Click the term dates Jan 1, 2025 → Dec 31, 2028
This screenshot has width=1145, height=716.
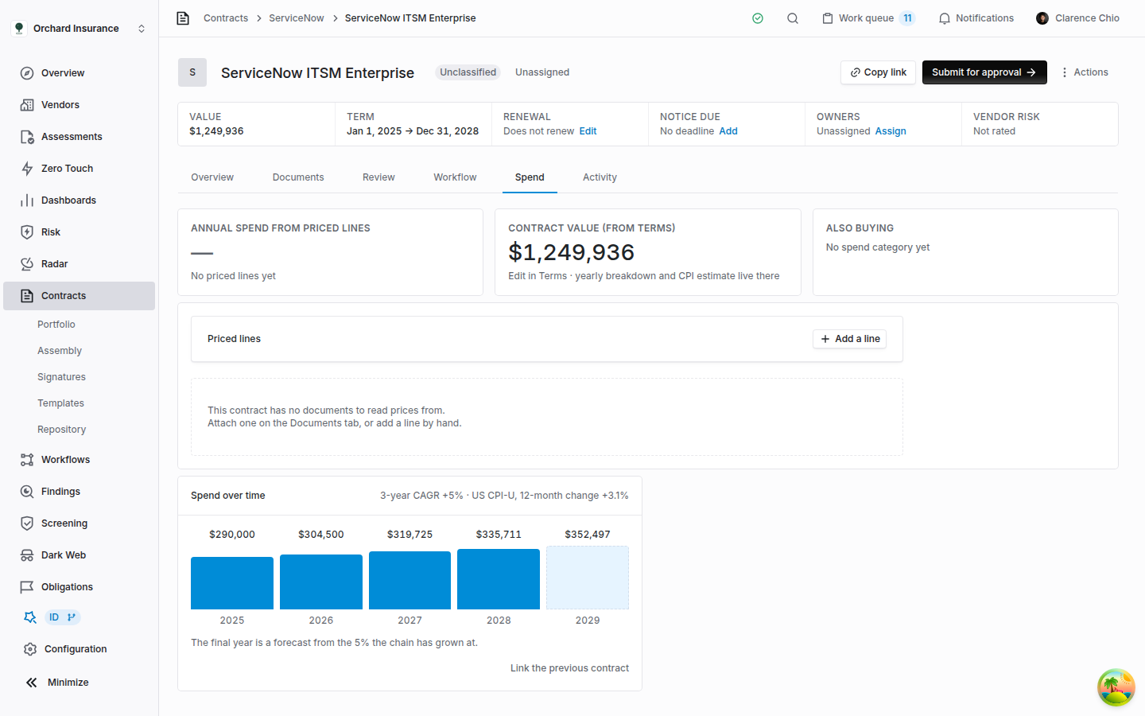[413, 131]
